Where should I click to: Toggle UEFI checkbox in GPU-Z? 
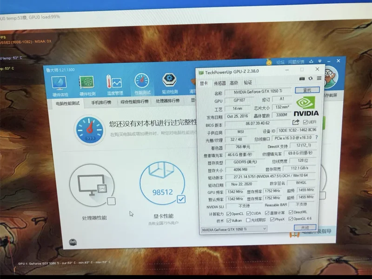coord(305,122)
